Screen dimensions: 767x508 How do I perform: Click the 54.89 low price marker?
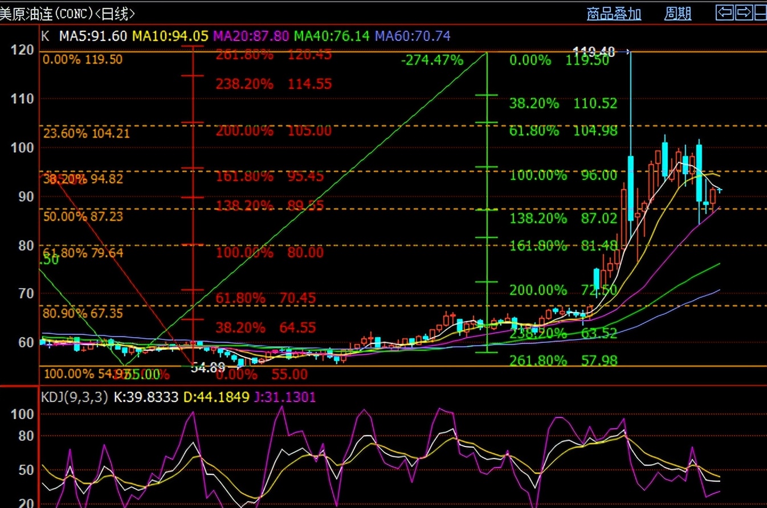[x=207, y=368]
